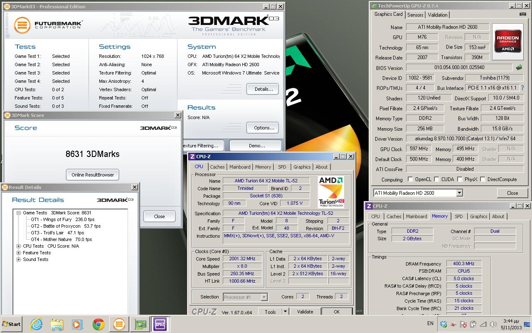Collapse the Game Tests tree node

tap(19, 213)
